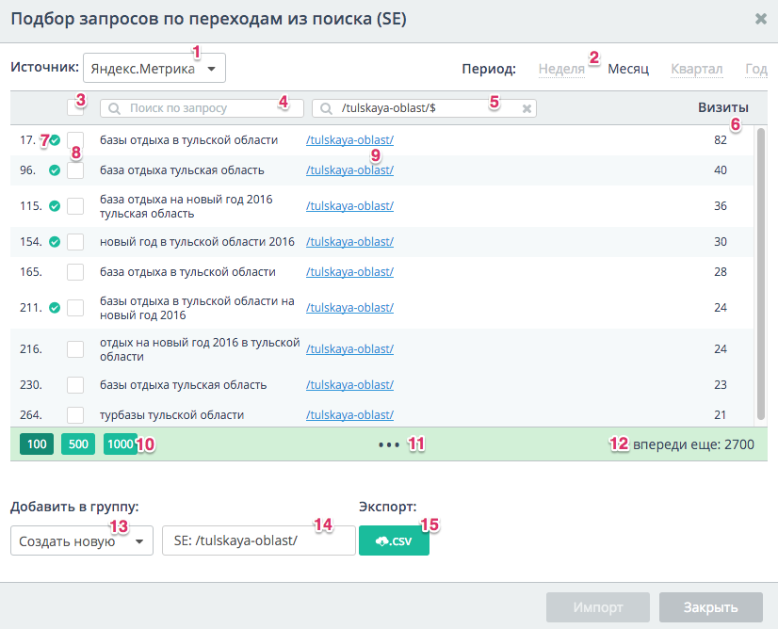Toggle the select-all checkbox in the table header

pyautogui.click(x=74, y=107)
